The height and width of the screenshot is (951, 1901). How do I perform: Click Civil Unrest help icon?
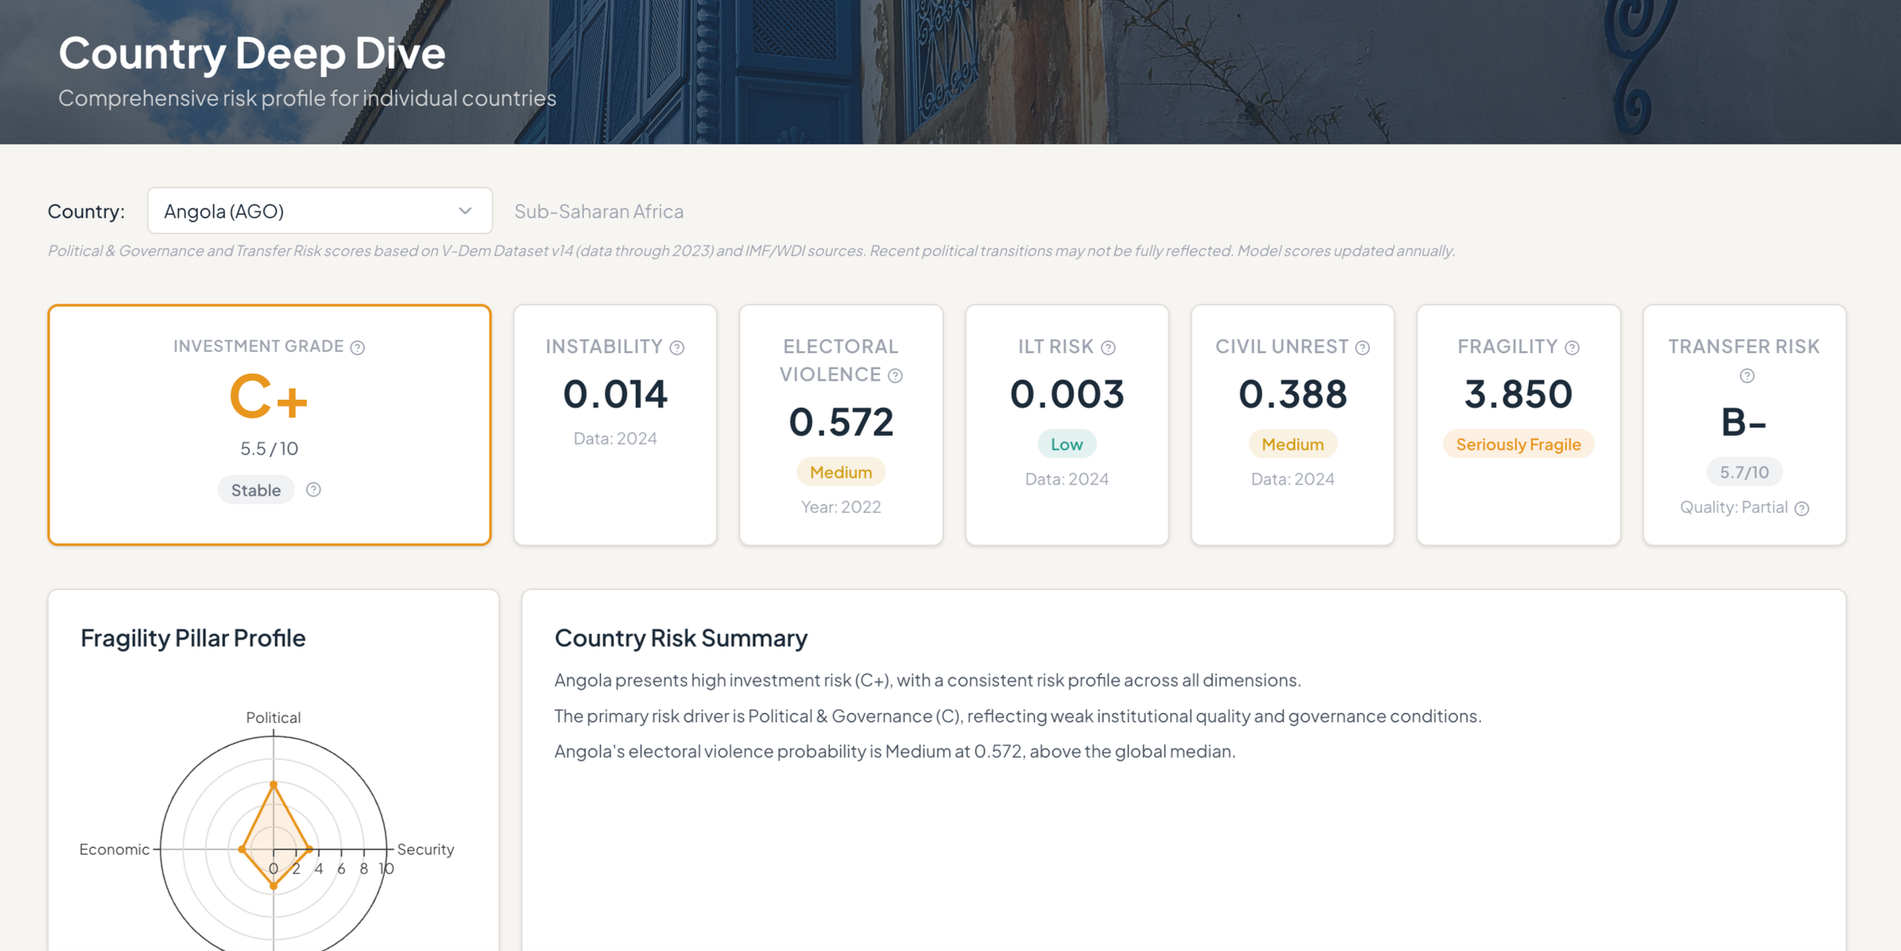1363,348
